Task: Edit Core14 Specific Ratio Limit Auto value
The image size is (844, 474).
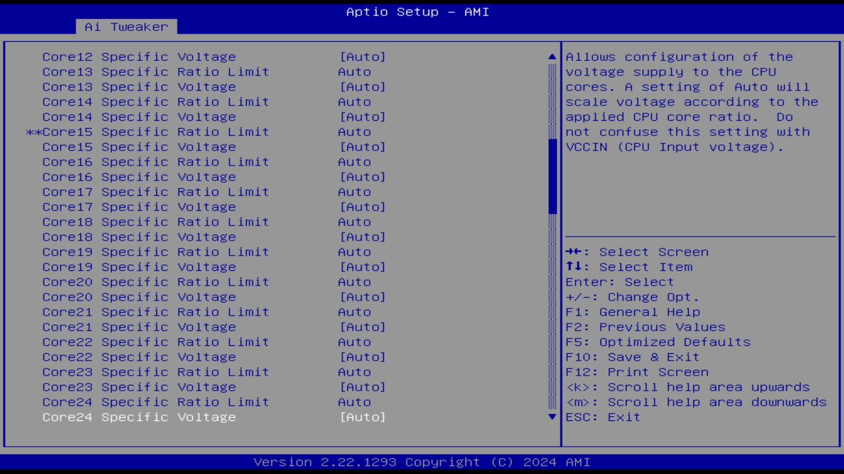Action: [355, 102]
